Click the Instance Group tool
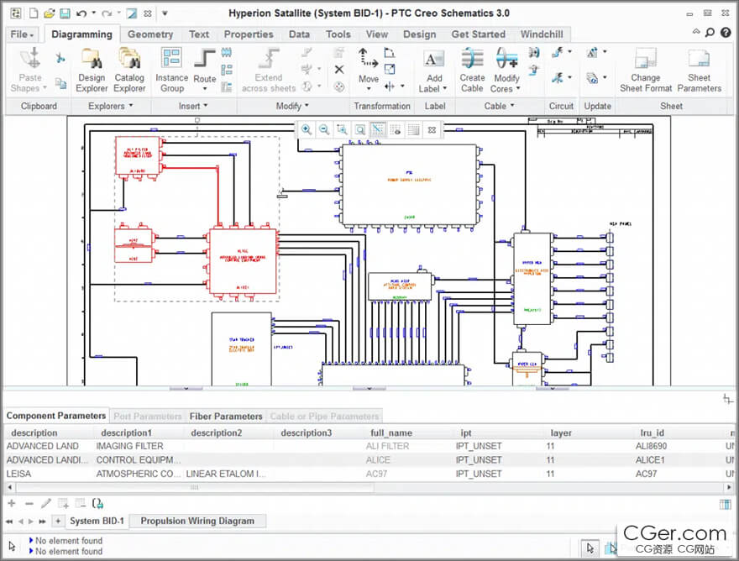The width and height of the screenshot is (739, 561). (171, 71)
